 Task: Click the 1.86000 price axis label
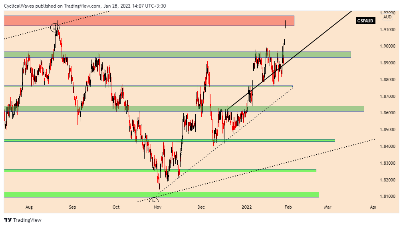tap(387, 113)
